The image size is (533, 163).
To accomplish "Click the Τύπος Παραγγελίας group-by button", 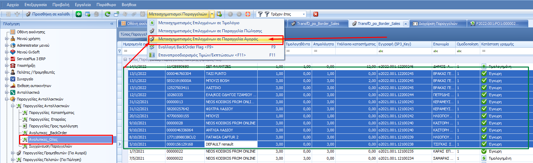I will (x=134, y=34).
